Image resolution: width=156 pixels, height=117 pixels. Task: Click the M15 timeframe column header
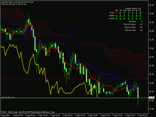(x=125, y=10)
